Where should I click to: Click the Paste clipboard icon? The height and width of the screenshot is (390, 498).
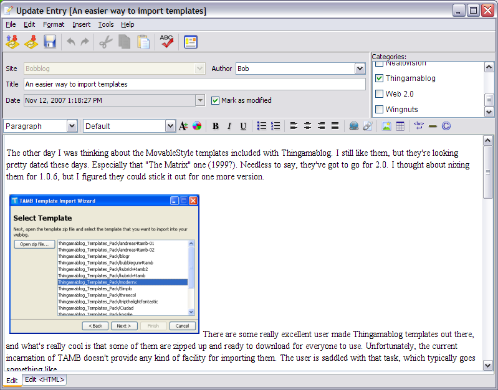click(143, 42)
